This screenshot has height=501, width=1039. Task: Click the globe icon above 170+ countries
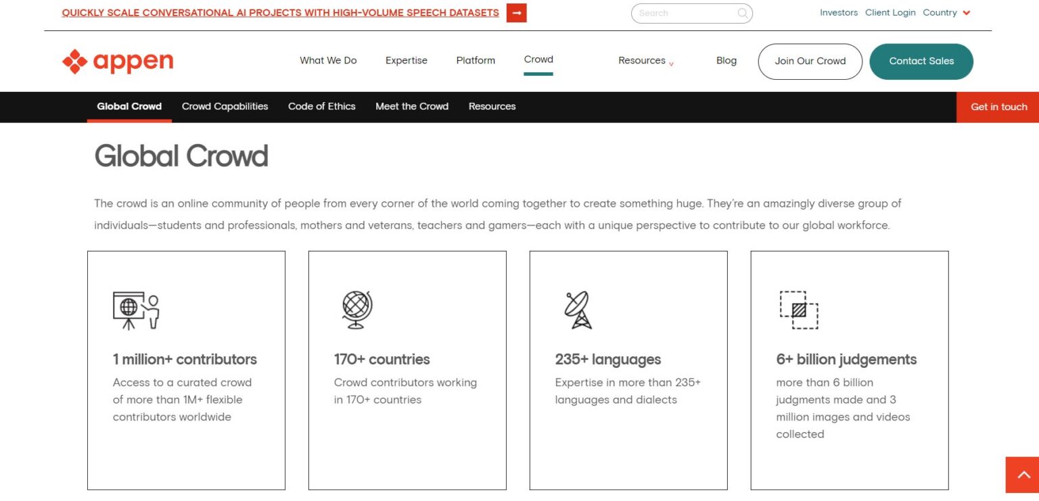(x=357, y=310)
